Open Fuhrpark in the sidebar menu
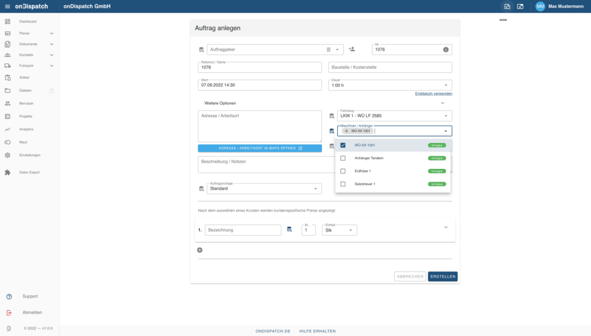This screenshot has height=336, width=591. 26,65
